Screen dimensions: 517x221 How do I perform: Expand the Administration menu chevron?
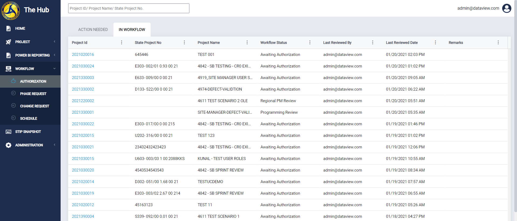click(55, 145)
